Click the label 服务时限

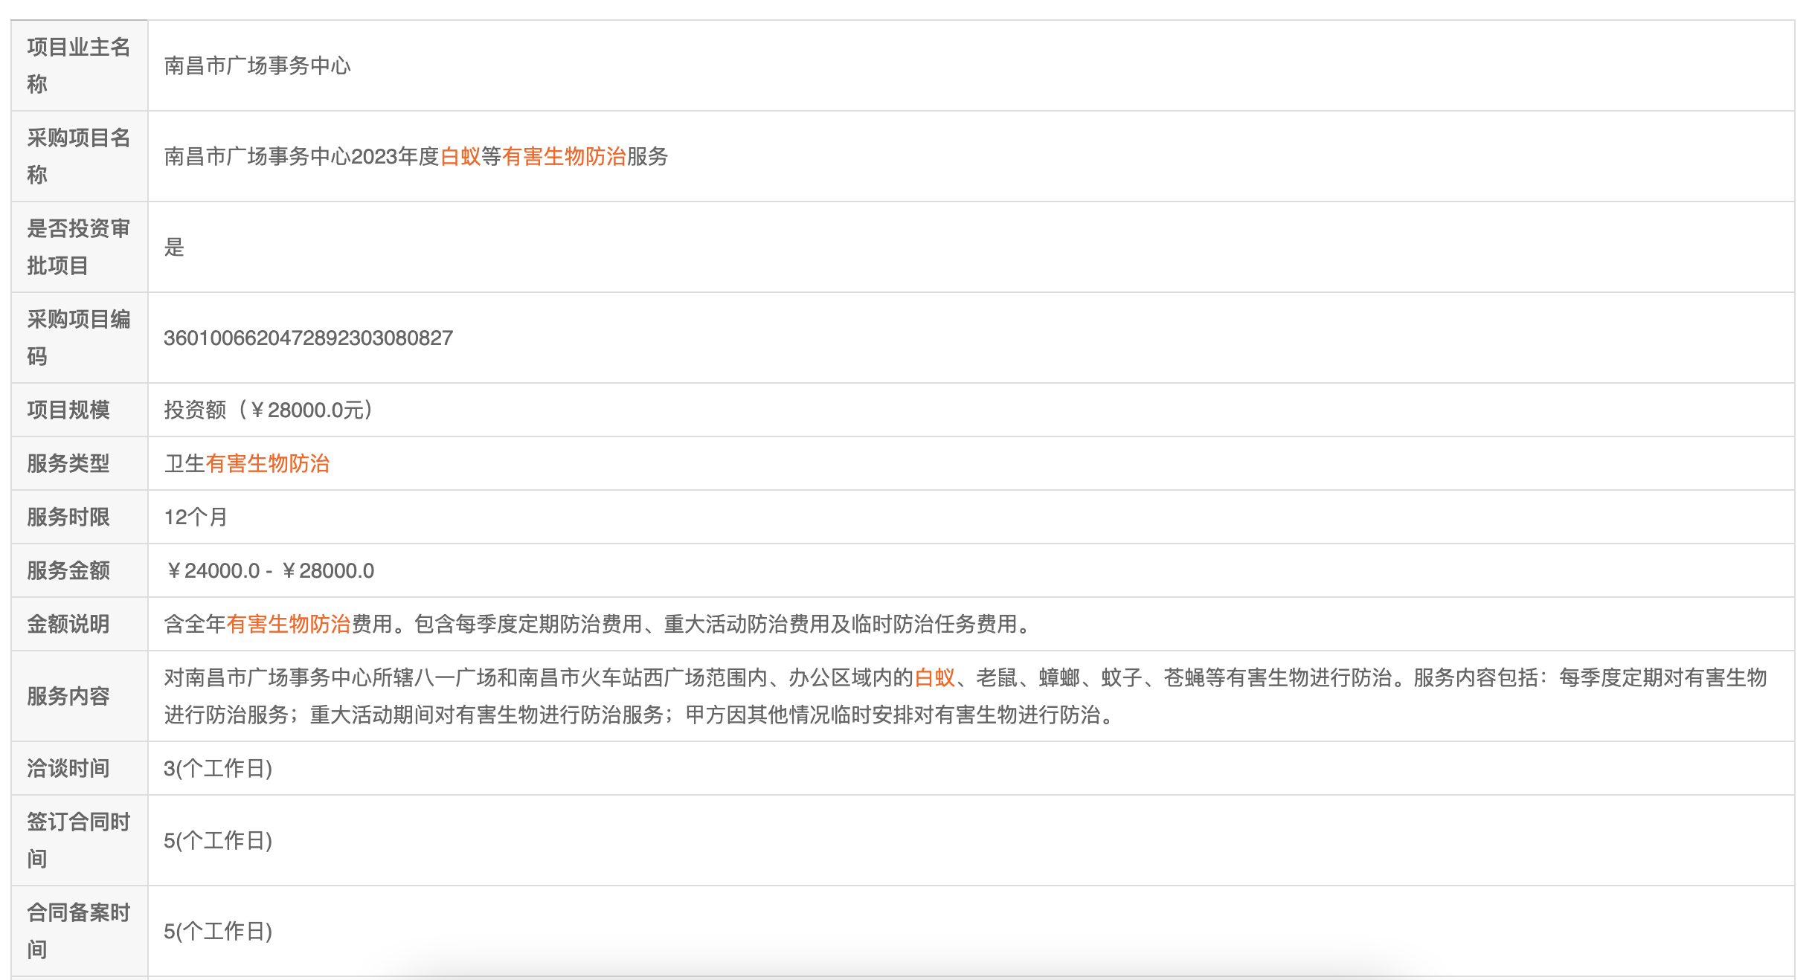(68, 517)
